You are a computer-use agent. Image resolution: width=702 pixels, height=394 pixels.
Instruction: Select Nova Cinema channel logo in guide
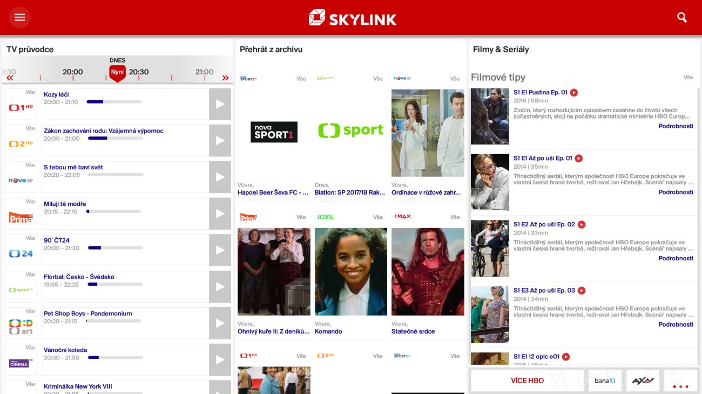click(x=21, y=363)
